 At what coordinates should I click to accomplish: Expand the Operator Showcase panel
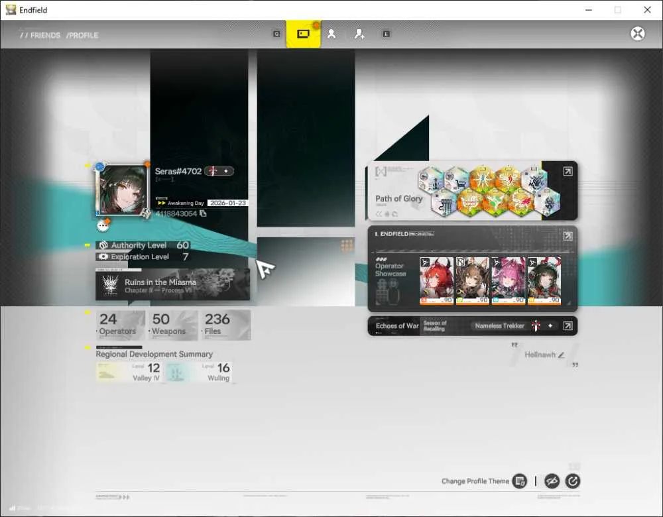pyautogui.click(x=568, y=236)
